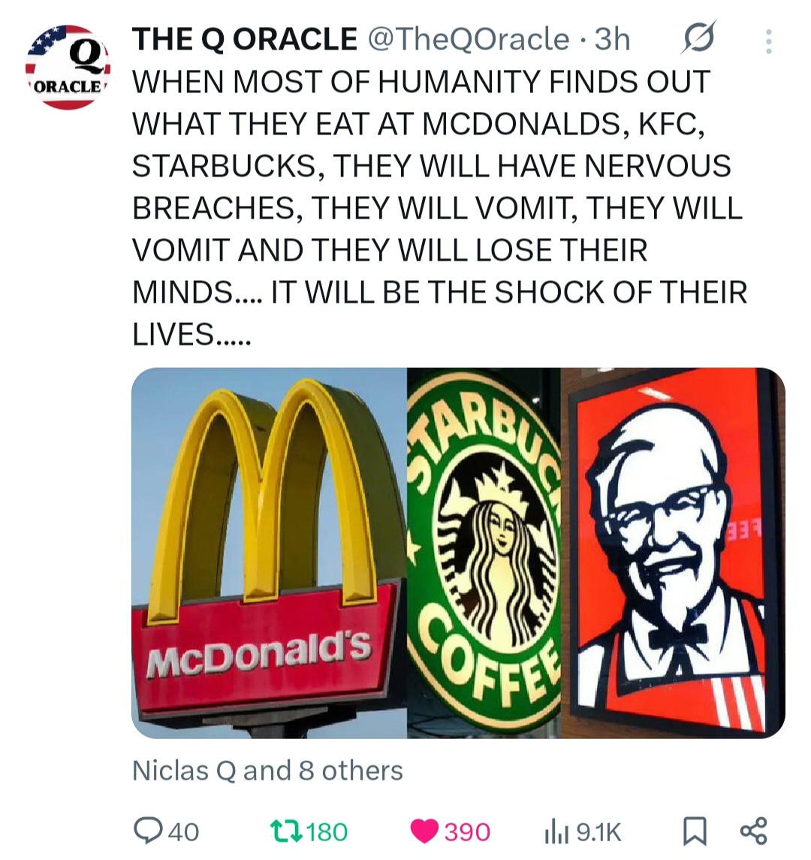Open view analytics bar chart icon
The width and height of the screenshot is (811, 860).
pyautogui.click(x=554, y=831)
